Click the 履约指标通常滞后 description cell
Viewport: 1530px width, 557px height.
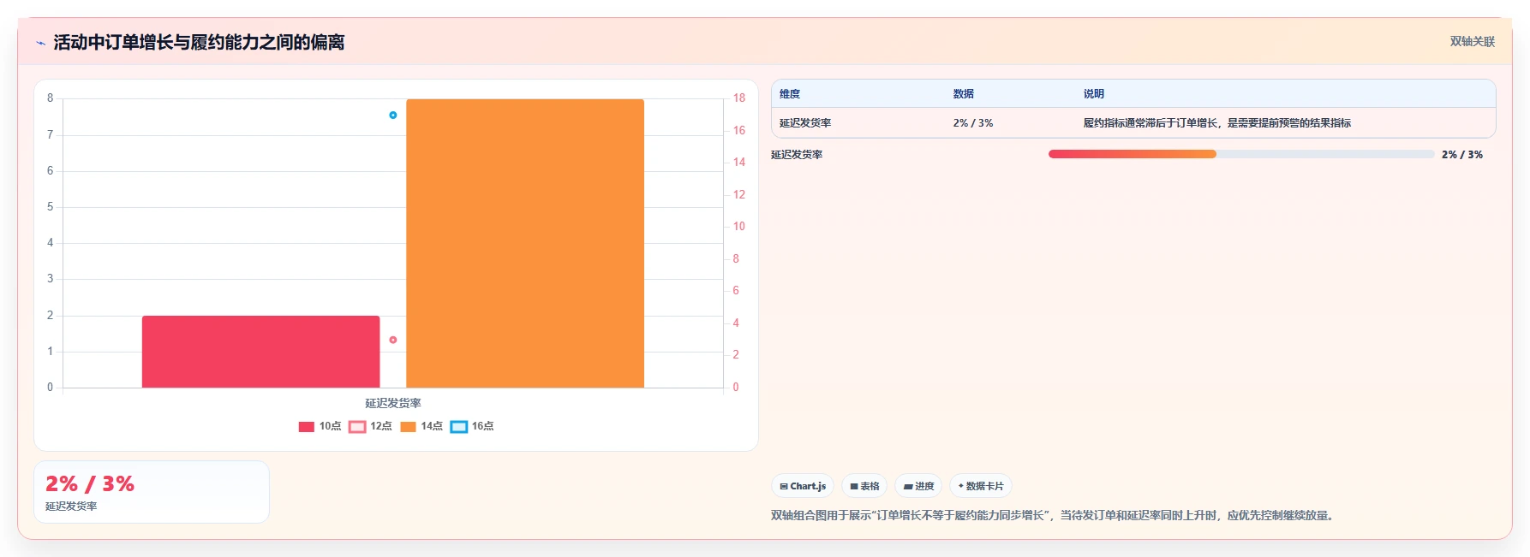click(1216, 123)
